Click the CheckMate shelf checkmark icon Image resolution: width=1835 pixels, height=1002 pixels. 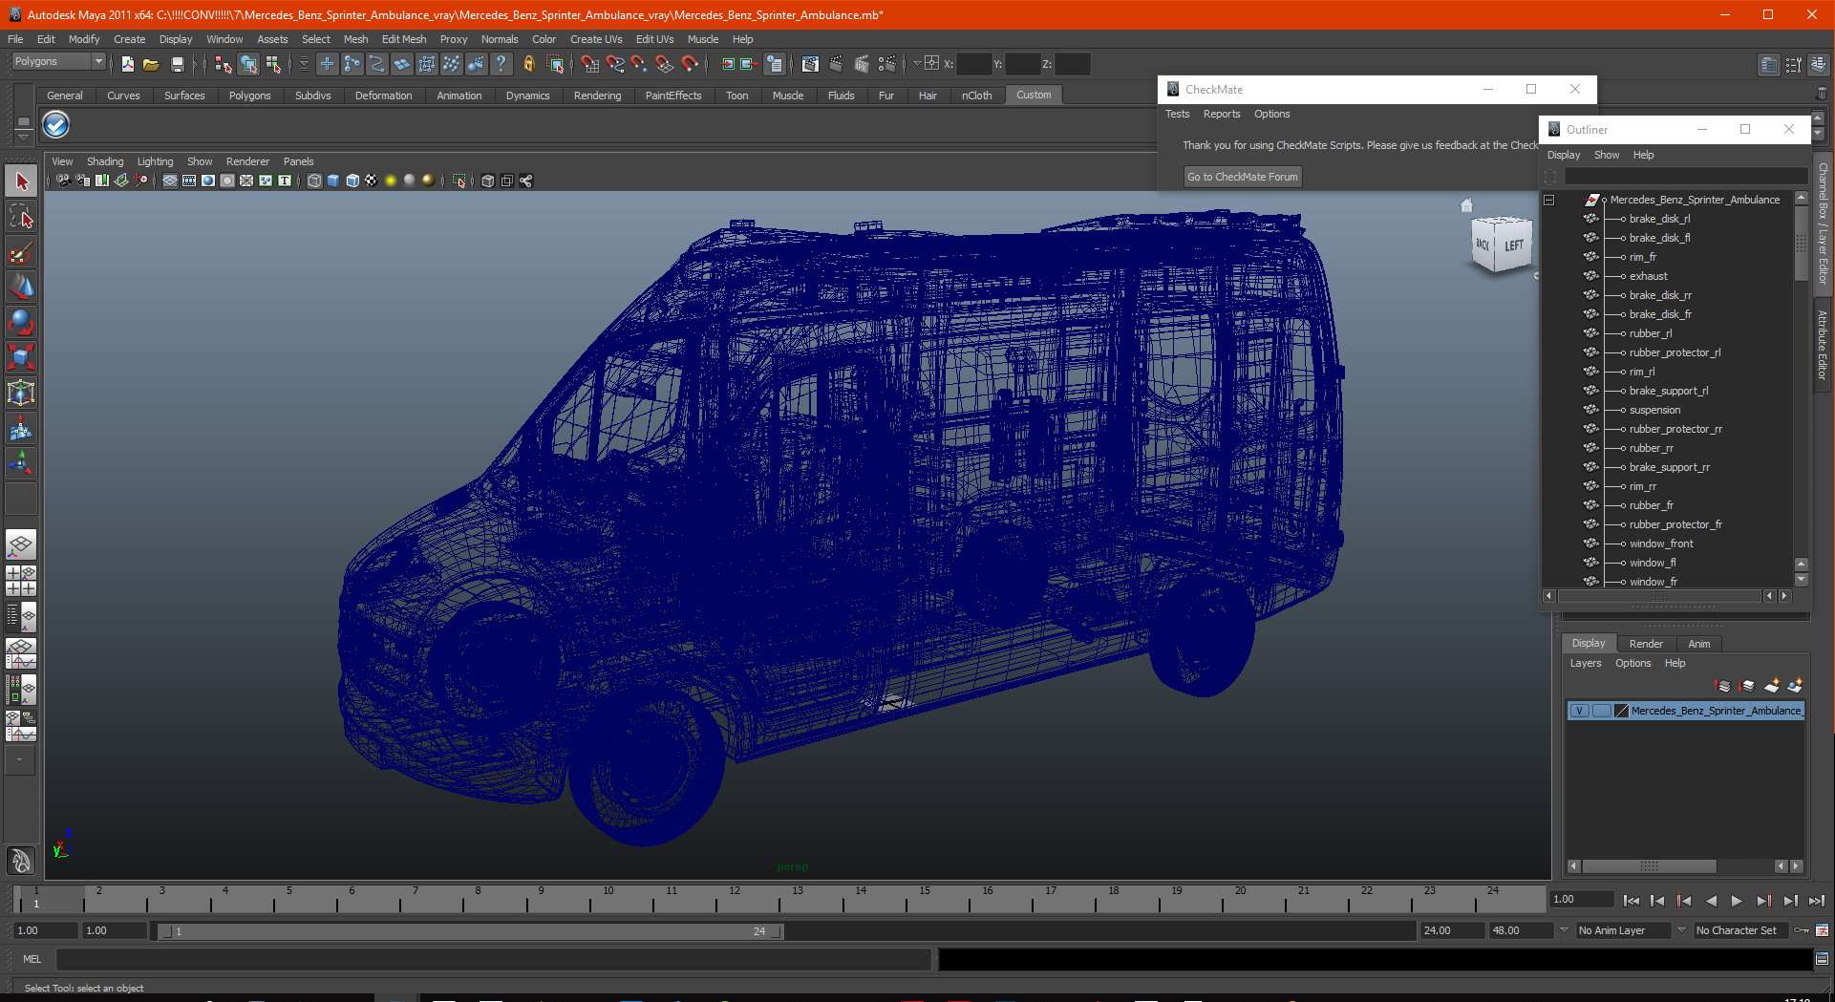tap(56, 125)
